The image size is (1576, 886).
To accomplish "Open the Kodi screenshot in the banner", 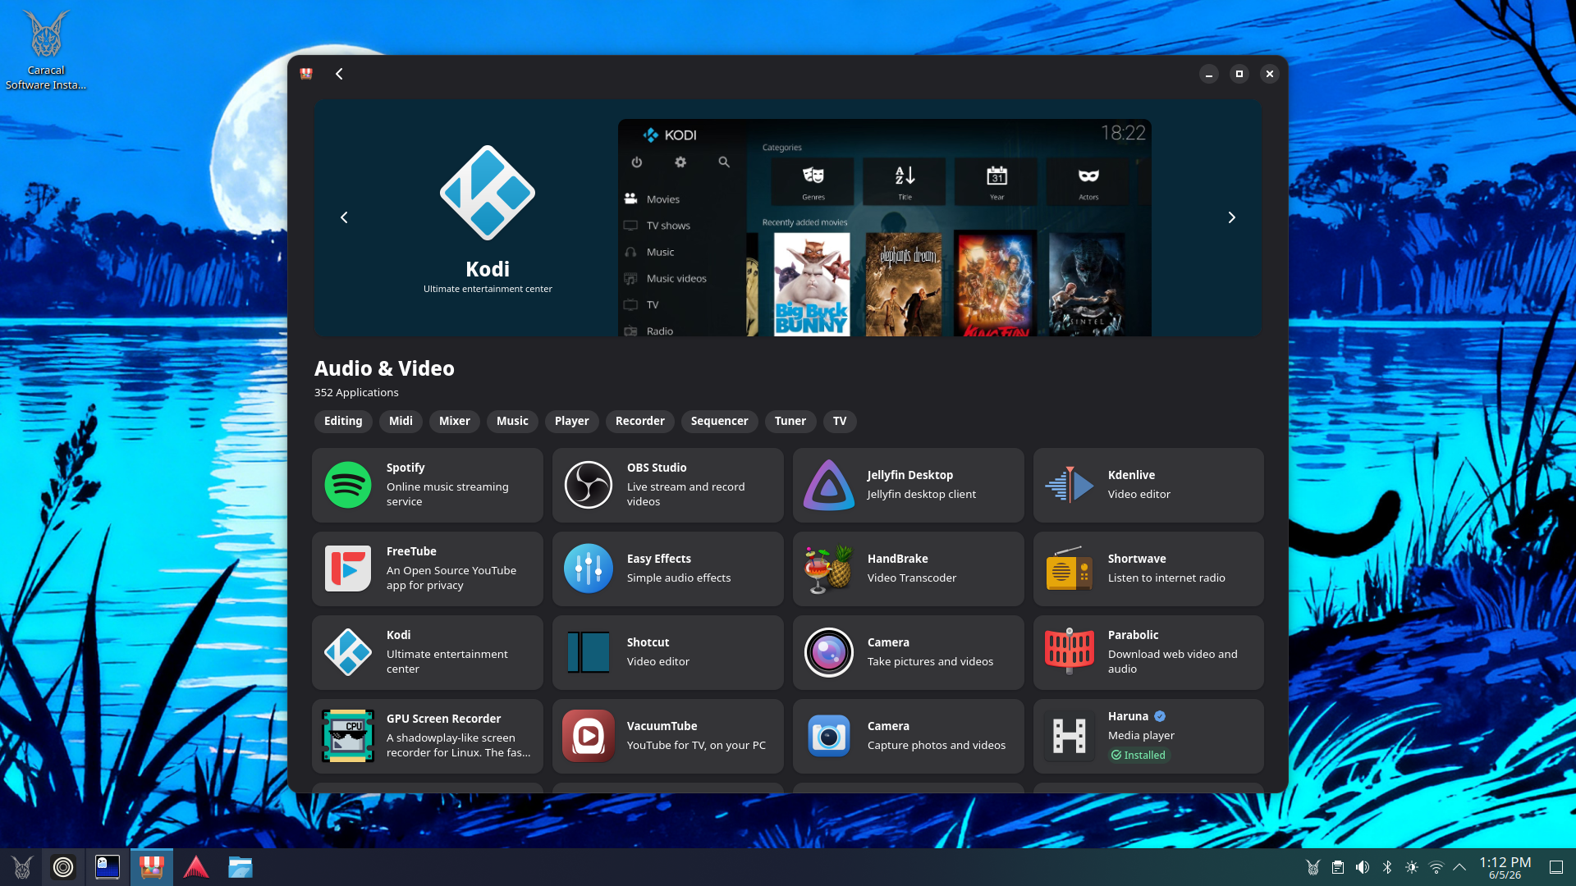I will [885, 227].
